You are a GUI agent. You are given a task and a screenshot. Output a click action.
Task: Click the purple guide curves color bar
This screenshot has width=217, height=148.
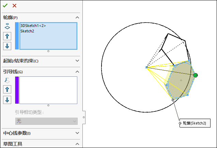pos(17,90)
